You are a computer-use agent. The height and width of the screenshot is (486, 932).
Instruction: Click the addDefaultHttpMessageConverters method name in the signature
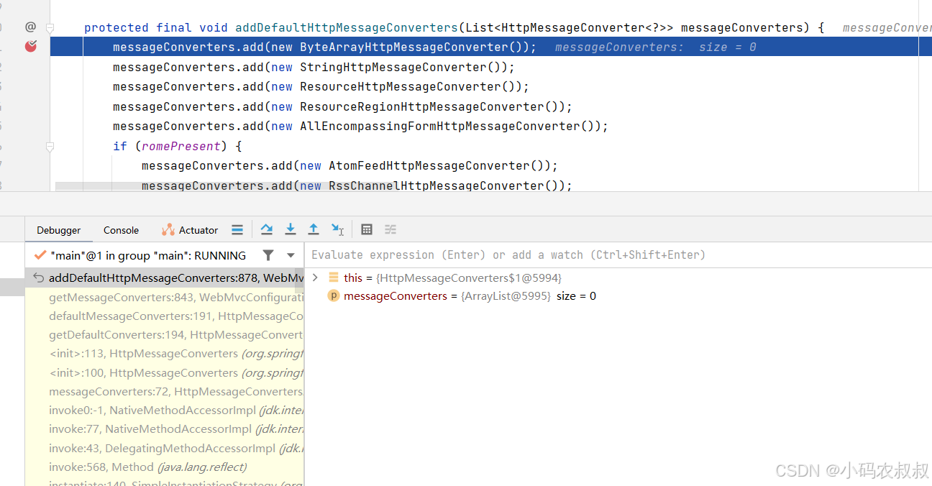[346, 27]
